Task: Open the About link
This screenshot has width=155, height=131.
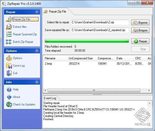Action: click(16, 97)
